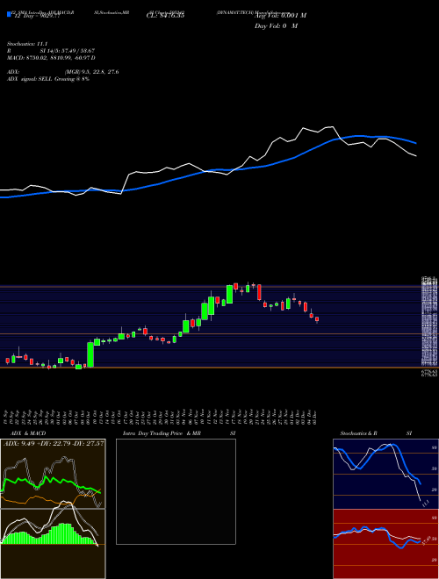Click the 'Day Vol: 0 M' label

pos(276,26)
